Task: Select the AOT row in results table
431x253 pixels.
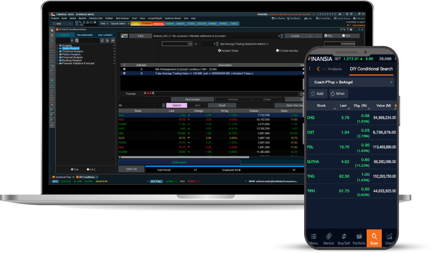Action: click(211, 120)
